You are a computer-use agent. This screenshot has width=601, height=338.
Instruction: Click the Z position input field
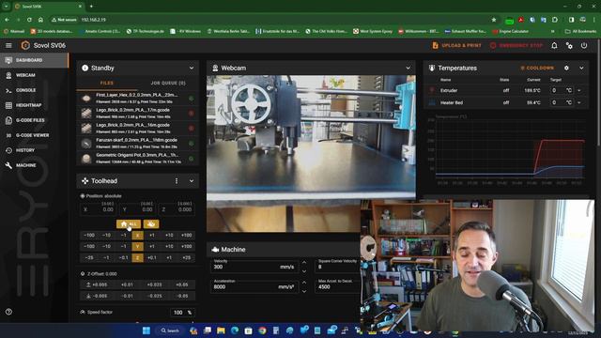click(177, 209)
